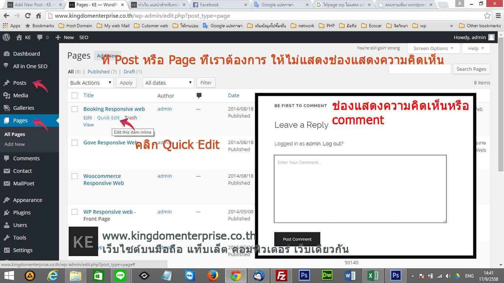Viewport: 504px width, 283px height.
Task: Open the comments bubble in admin bar
Action: tap(42, 37)
